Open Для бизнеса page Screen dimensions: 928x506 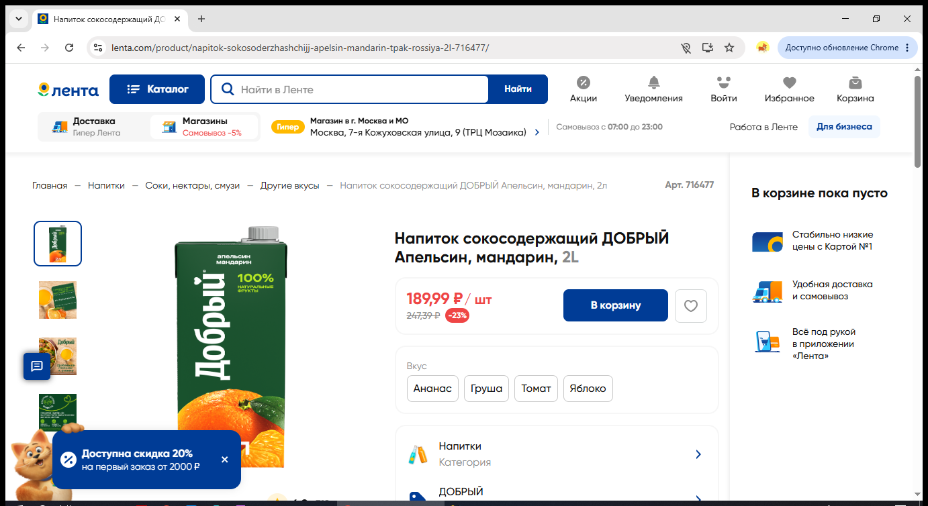pyautogui.click(x=844, y=127)
